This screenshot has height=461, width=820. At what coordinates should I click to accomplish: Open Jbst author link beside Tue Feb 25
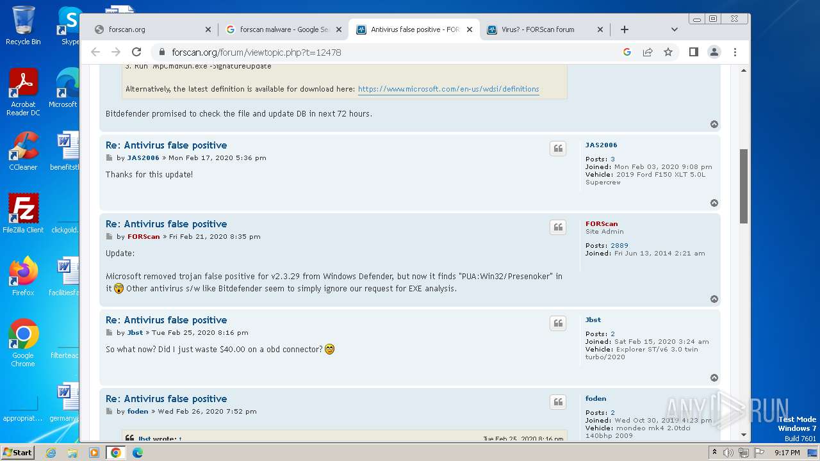135,332
